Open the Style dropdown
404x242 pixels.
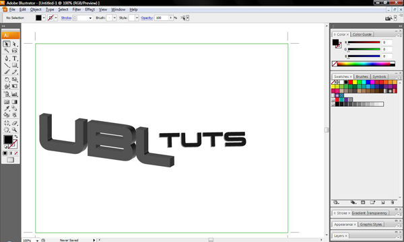click(x=137, y=17)
